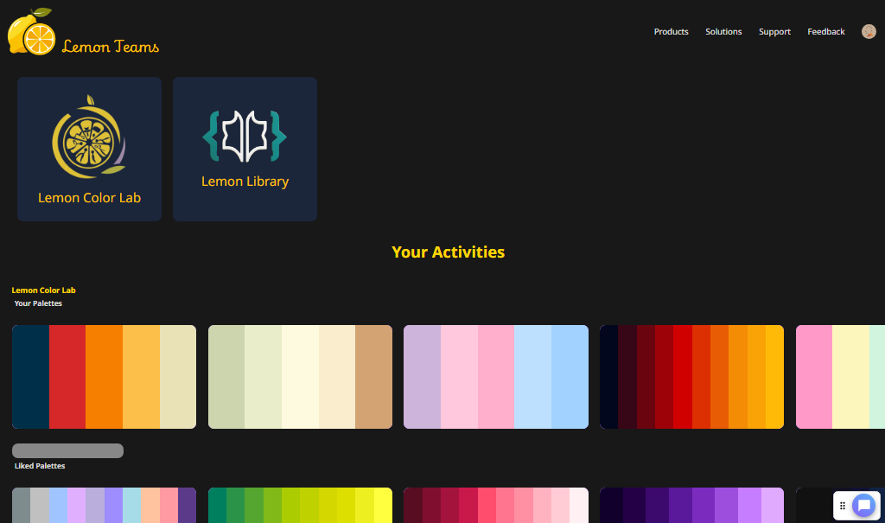Open the Lemon Color Lab lemon-slice icon
The width and height of the screenshot is (885, 523).
89,136
